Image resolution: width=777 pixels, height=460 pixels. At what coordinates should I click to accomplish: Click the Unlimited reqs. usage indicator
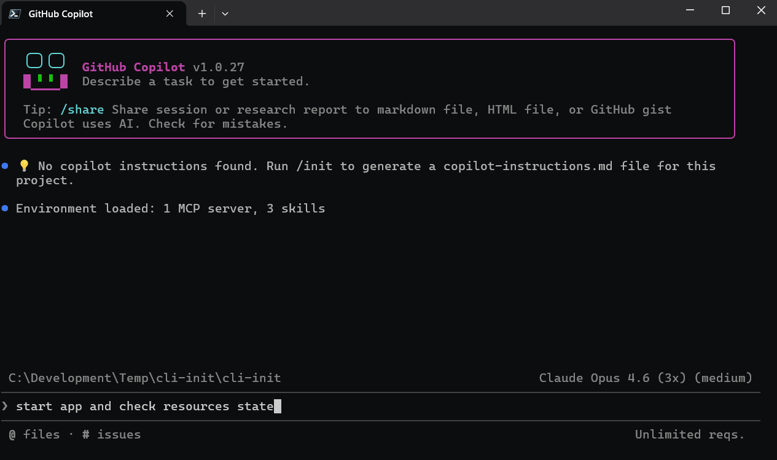(689, 434)
